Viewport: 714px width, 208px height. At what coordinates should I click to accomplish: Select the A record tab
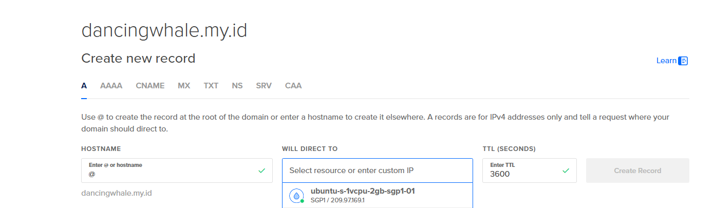click(84, 86)
